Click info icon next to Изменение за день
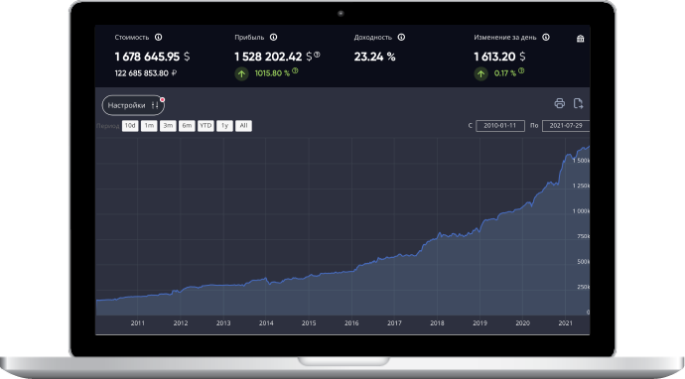The width and height of the screenshot is (685, 379). [546, 37]
